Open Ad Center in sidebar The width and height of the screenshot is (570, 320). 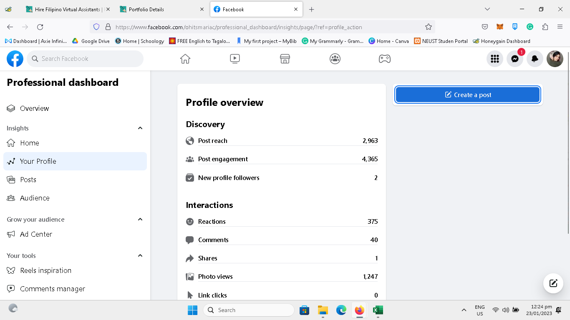(75, 234)
